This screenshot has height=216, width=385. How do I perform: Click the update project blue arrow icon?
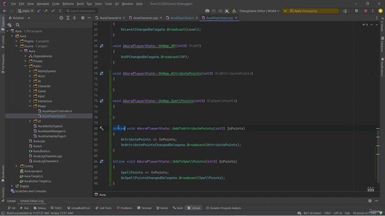(x=38, y=11)
